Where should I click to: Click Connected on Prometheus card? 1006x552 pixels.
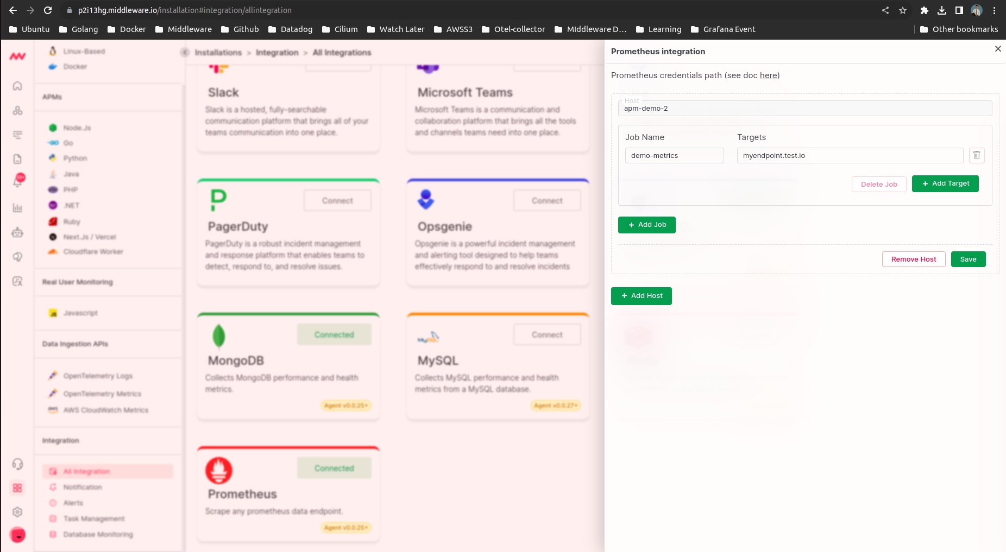click(334, 468)
